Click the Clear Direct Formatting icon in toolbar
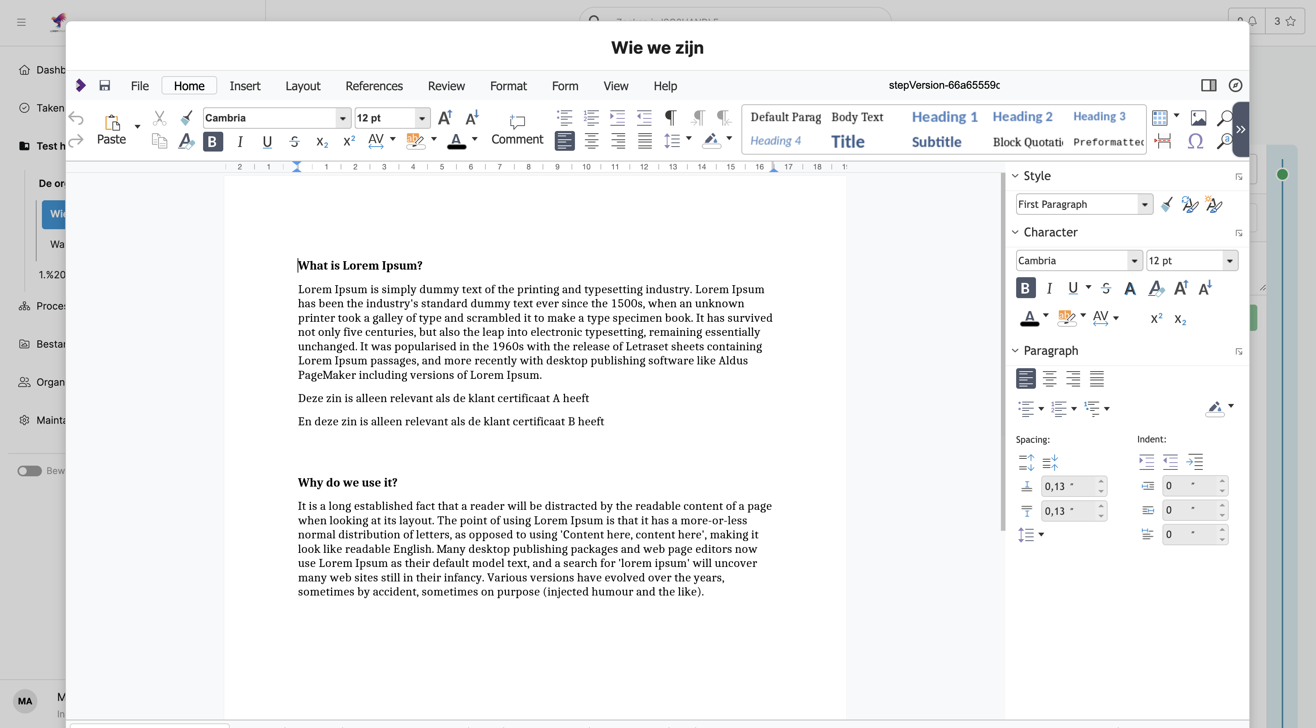This screenshot has height=728, width=1316. click(x=186, y=141)
